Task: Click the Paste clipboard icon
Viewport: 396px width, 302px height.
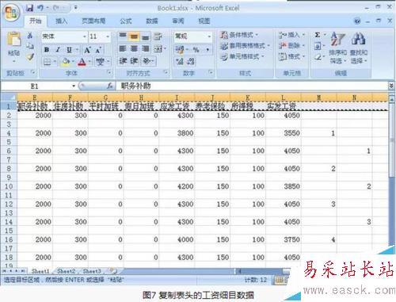Action: coord(13,40)
